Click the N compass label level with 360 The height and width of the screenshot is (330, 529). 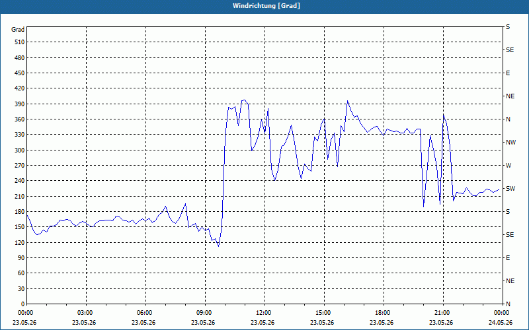coord(509,119)
